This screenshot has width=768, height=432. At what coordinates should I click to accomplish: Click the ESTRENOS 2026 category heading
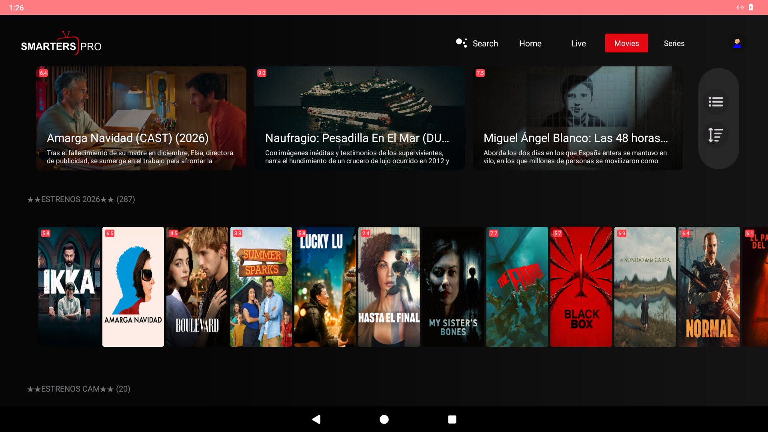pos(81,199)
